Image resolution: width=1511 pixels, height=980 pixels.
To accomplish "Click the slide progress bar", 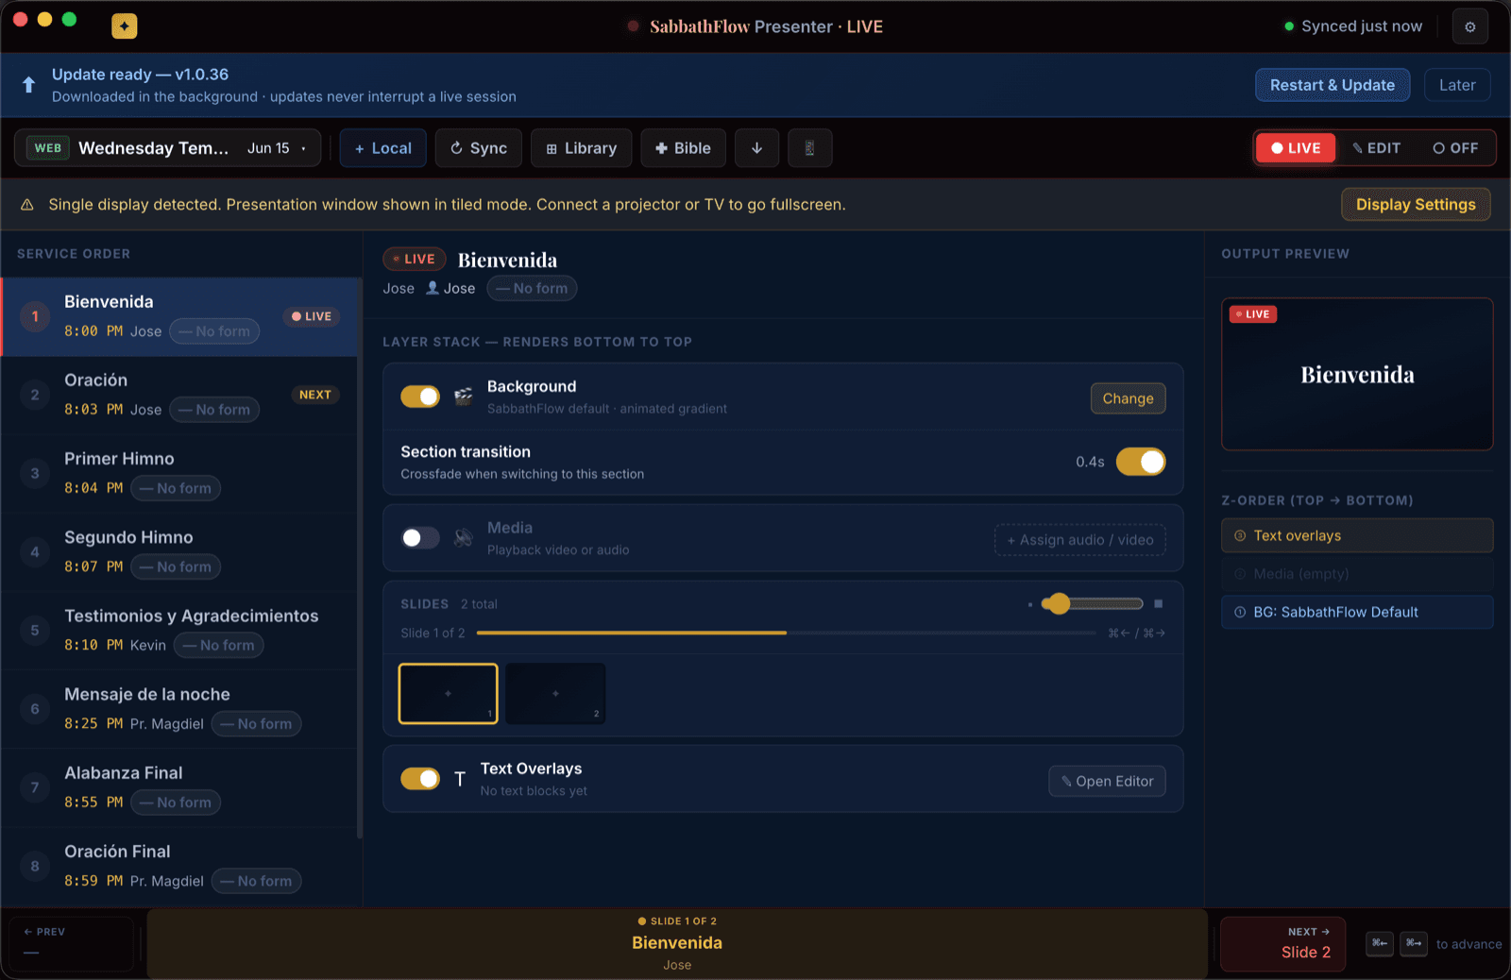I will [x=787, y=633].
